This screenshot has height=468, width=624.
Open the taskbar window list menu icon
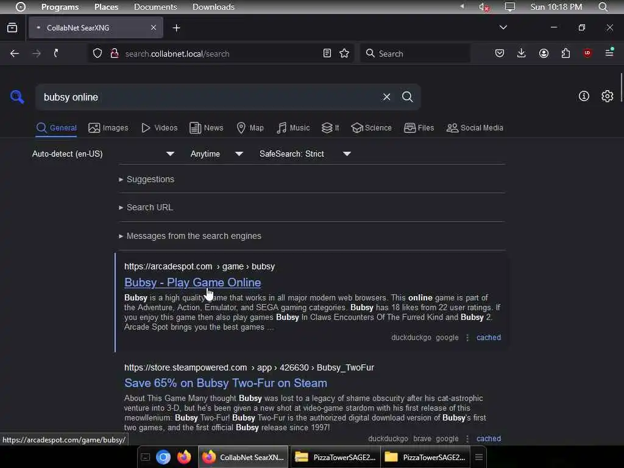point(479,457)
